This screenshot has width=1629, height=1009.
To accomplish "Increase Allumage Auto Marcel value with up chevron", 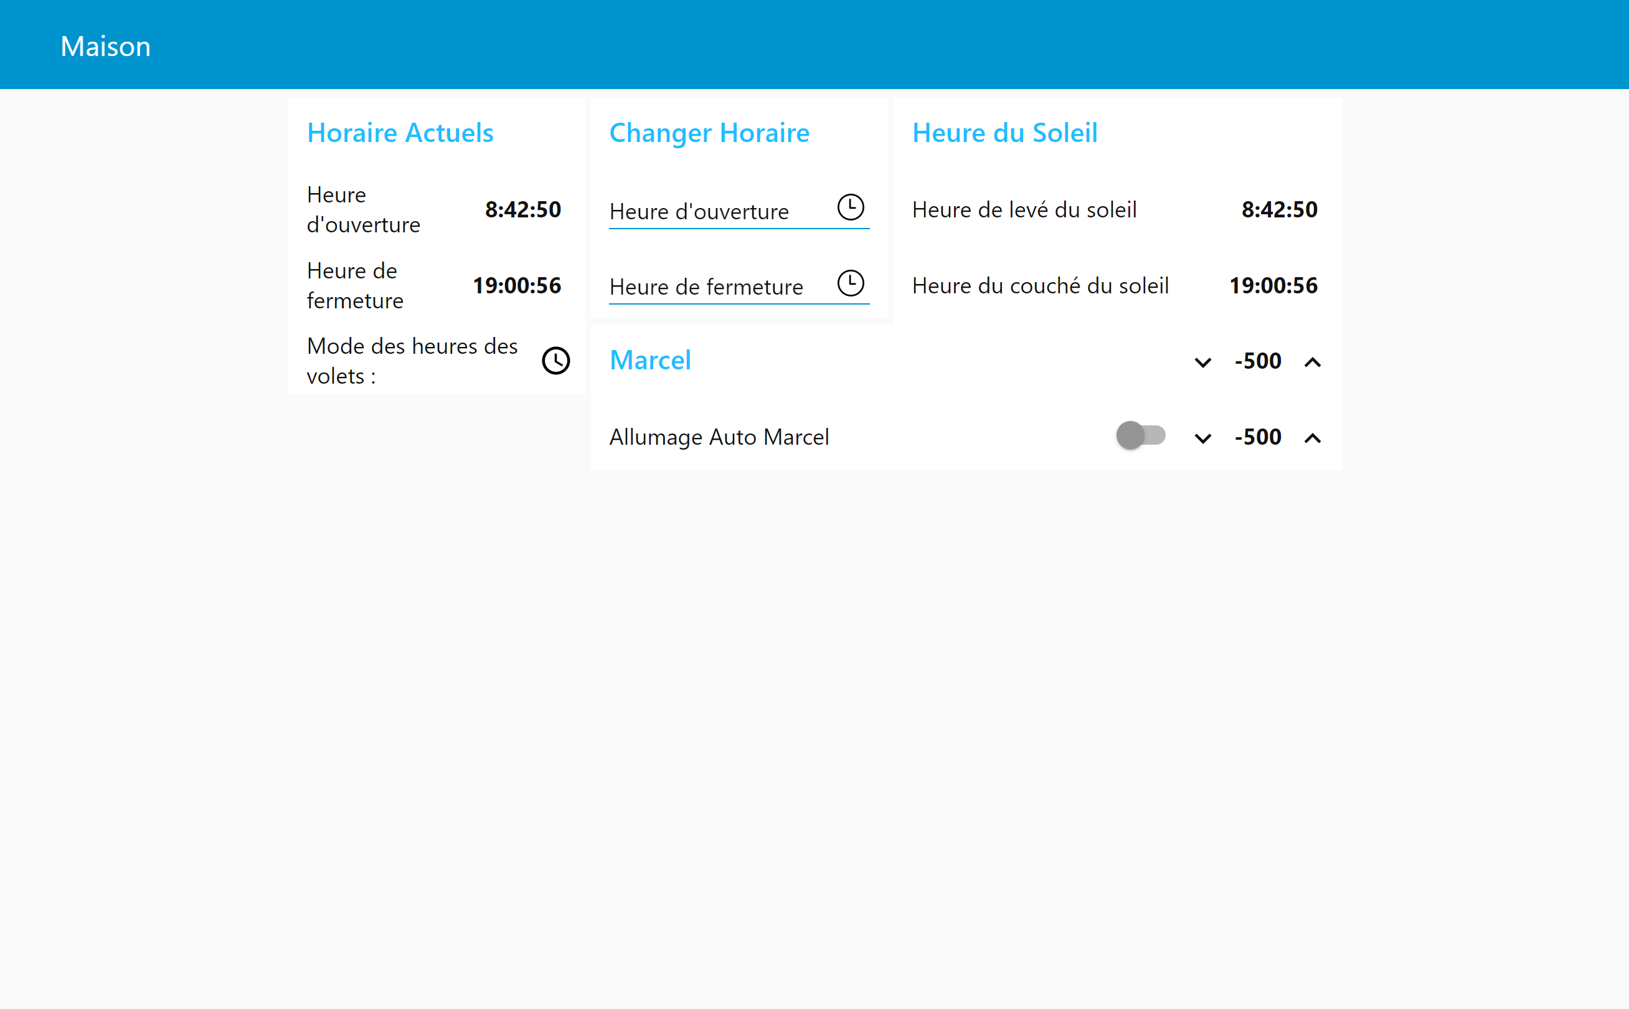I will point(1312,438).
